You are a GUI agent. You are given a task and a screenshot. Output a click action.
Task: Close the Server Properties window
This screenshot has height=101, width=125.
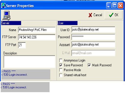click(120, 6)
